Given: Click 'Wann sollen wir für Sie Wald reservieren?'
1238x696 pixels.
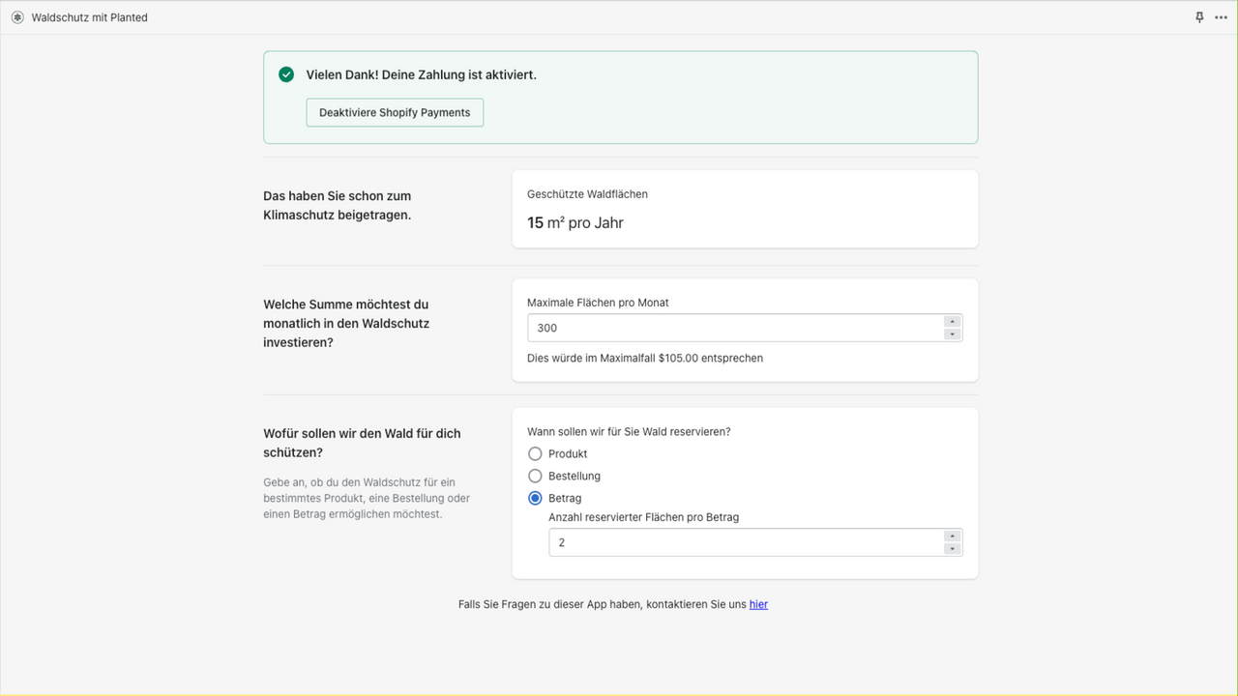Looking at the screenshot, I should coord(629,431).
